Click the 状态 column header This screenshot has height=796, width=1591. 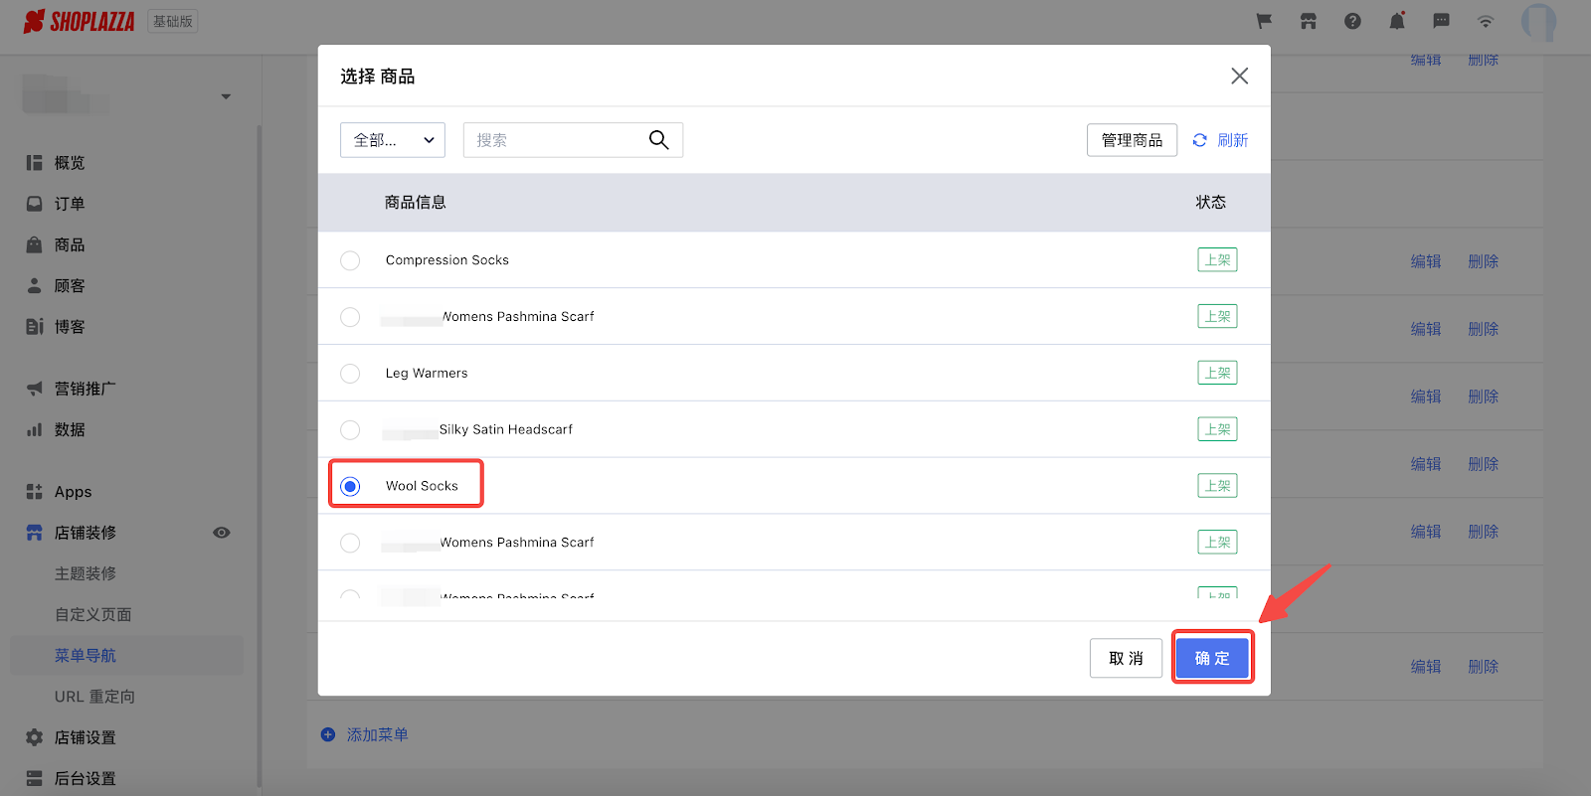[1210, 203]
